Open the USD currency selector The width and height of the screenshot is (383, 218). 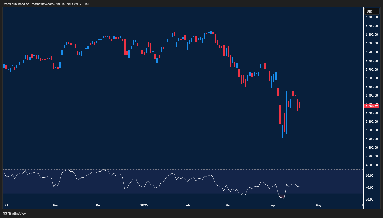point(372,11)
